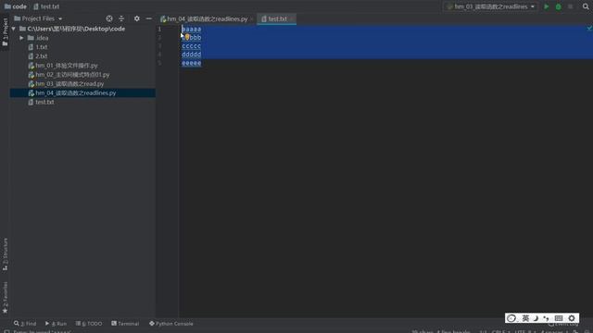
Task: Hide the Project tool window with the minus icon
Action: pyautogui.click(x=149, y=18)
